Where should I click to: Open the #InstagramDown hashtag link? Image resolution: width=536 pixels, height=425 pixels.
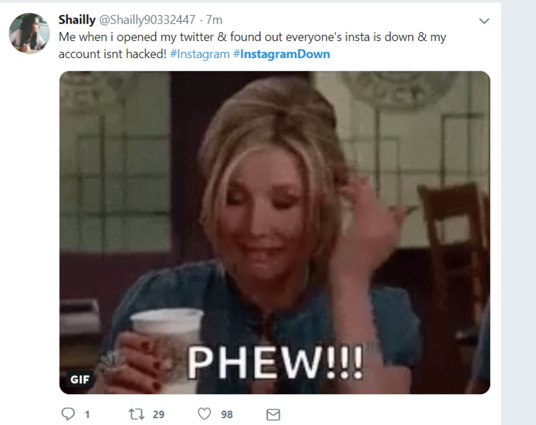point(281,54)
